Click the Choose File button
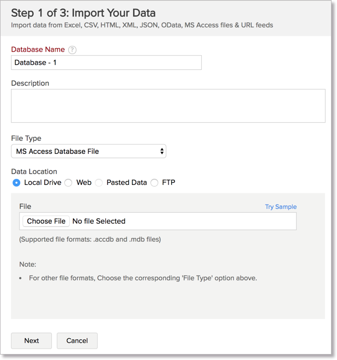337x360 pixels. (x=46, y=221)
